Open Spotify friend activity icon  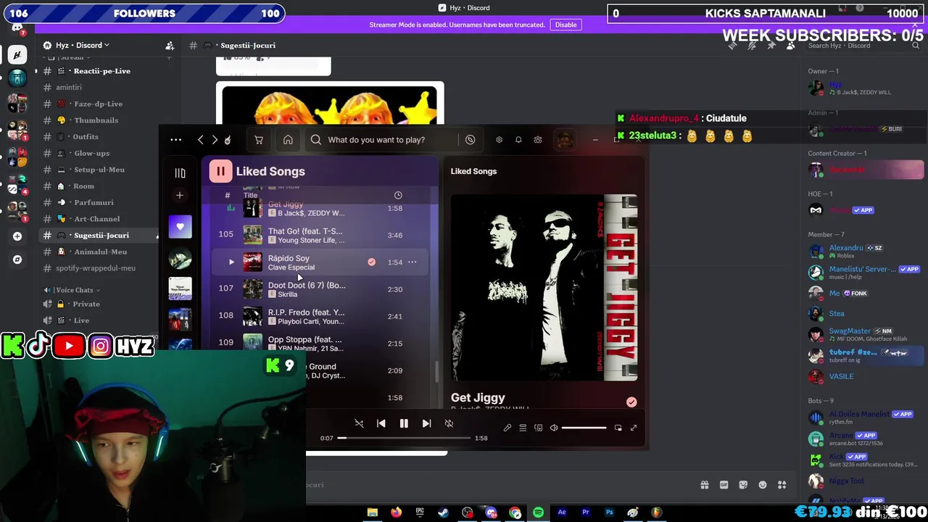(x=538, y=140)
